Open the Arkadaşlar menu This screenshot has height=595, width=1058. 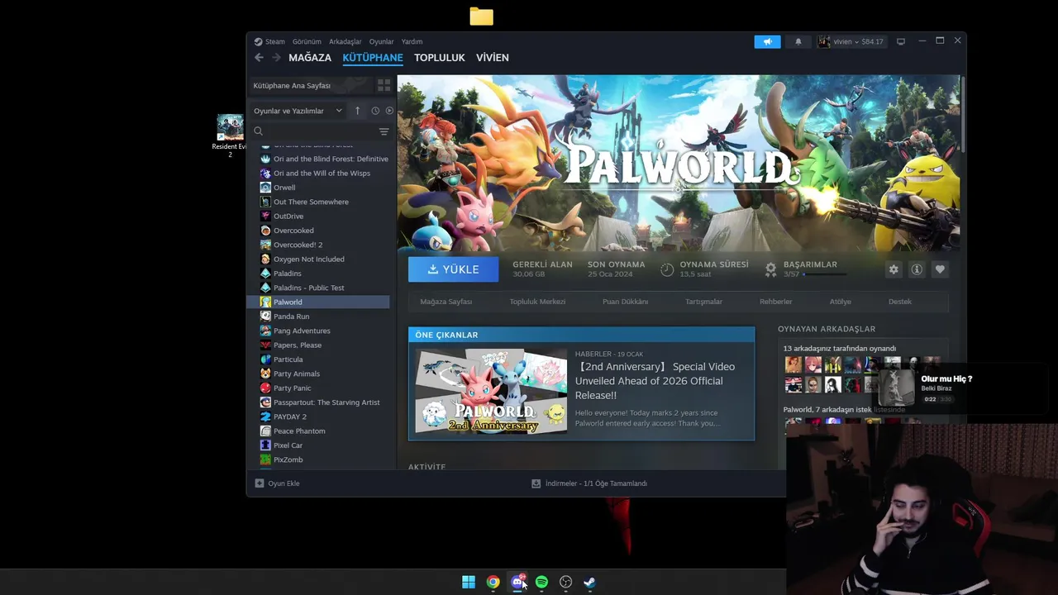[x=346, y=41]
